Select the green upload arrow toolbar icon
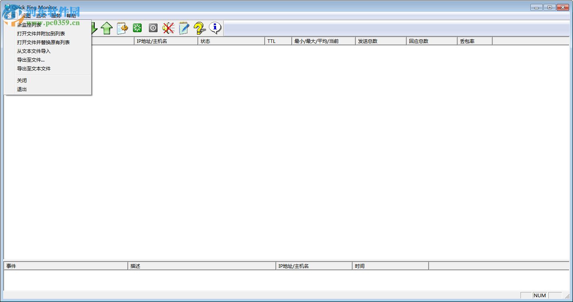 click(107, 28)
